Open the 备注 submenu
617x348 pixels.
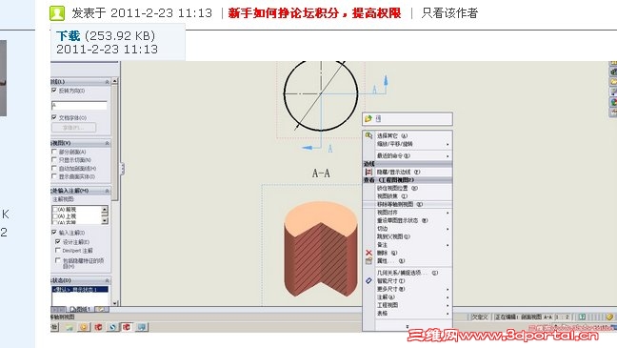pyautogui.click(x=413, y=245)
